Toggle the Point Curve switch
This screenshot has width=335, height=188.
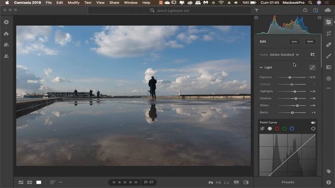point(313,123)
